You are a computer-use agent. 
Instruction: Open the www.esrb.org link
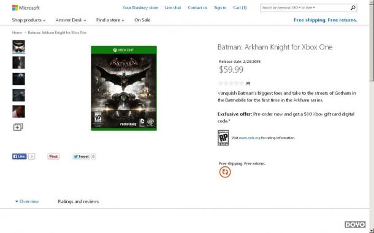coord(250,138)
